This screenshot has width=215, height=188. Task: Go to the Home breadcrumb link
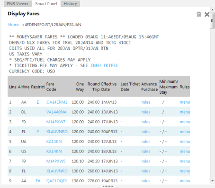14,25
